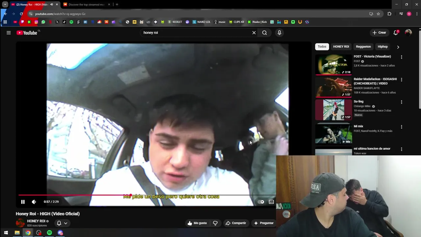The width and height of the screenshot is (421, 237).
Task: Open the HONEY ROI channel avatar
Action: [x=20, y=223]
